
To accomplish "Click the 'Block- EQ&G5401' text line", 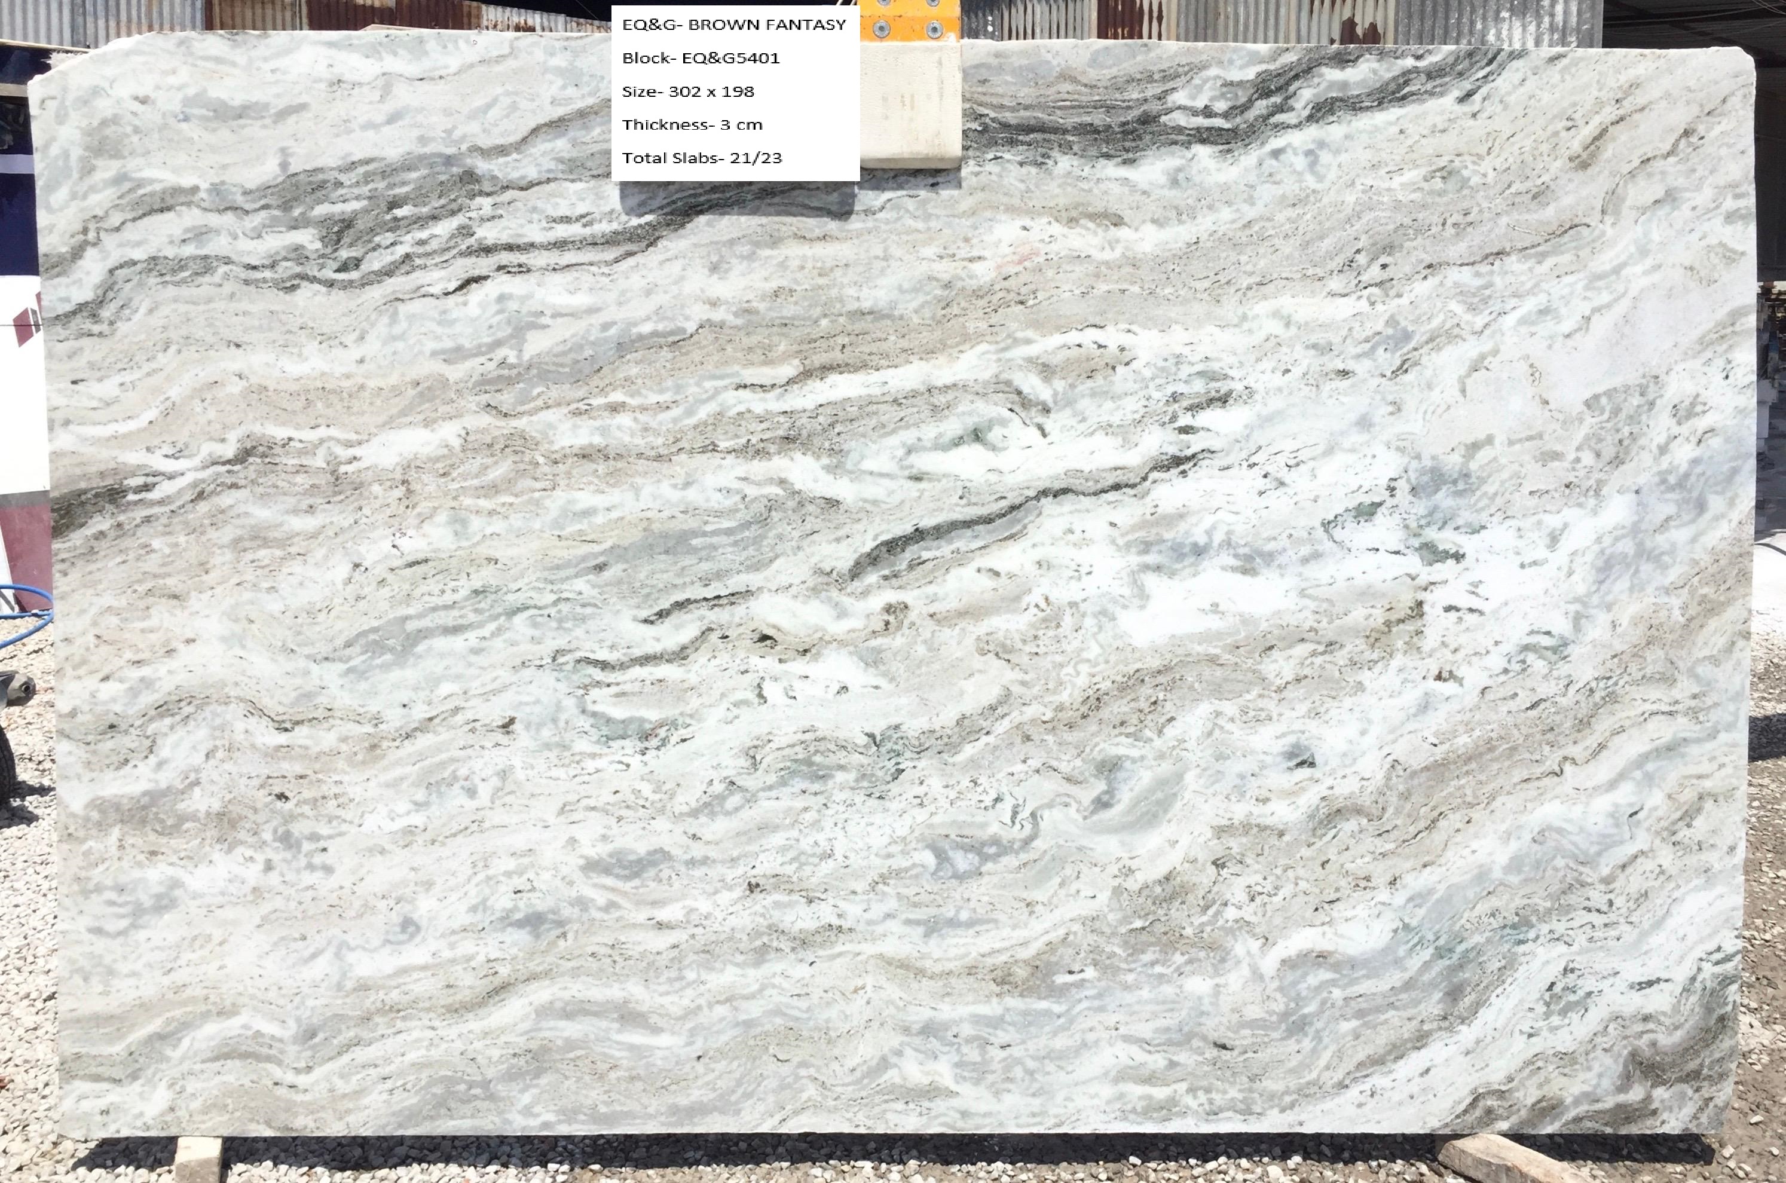I will (700, 58).
